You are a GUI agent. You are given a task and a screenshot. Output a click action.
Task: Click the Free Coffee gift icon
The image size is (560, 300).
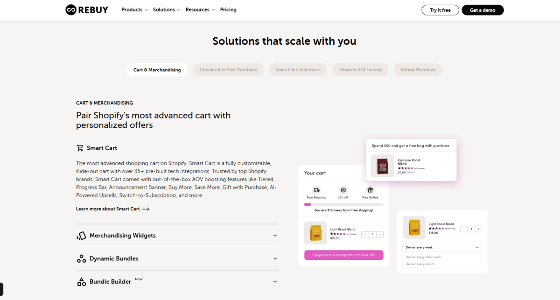pyautogui.click(x=370, y=190)
